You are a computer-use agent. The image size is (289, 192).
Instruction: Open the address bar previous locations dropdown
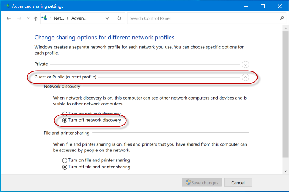tap(107, 18)
